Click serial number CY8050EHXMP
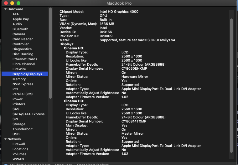The width and height of the screenshot is (238, 165). click(134, 68)
